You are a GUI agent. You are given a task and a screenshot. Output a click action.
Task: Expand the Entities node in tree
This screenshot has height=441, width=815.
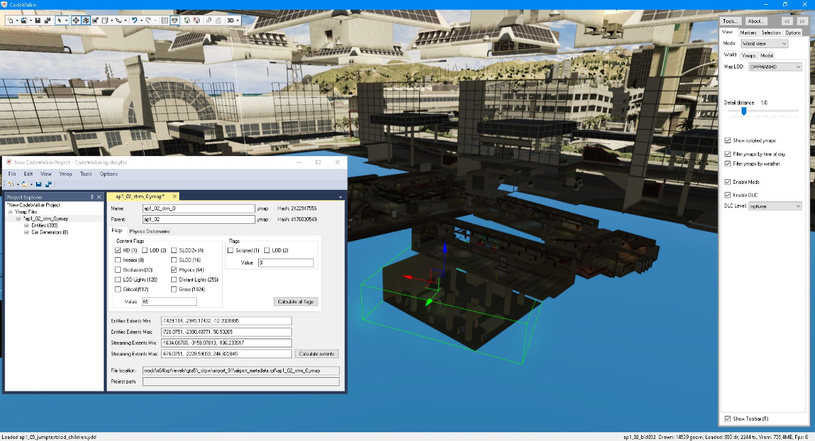pyautogui.click(x=26, y=225)
